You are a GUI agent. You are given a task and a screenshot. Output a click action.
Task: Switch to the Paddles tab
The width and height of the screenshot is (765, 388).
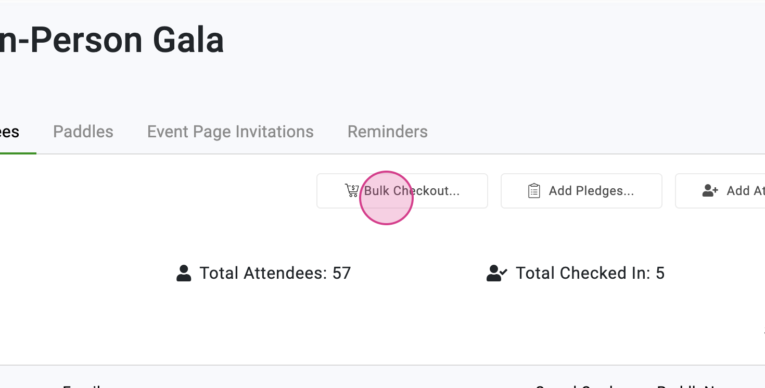click(x=83, y=132)
